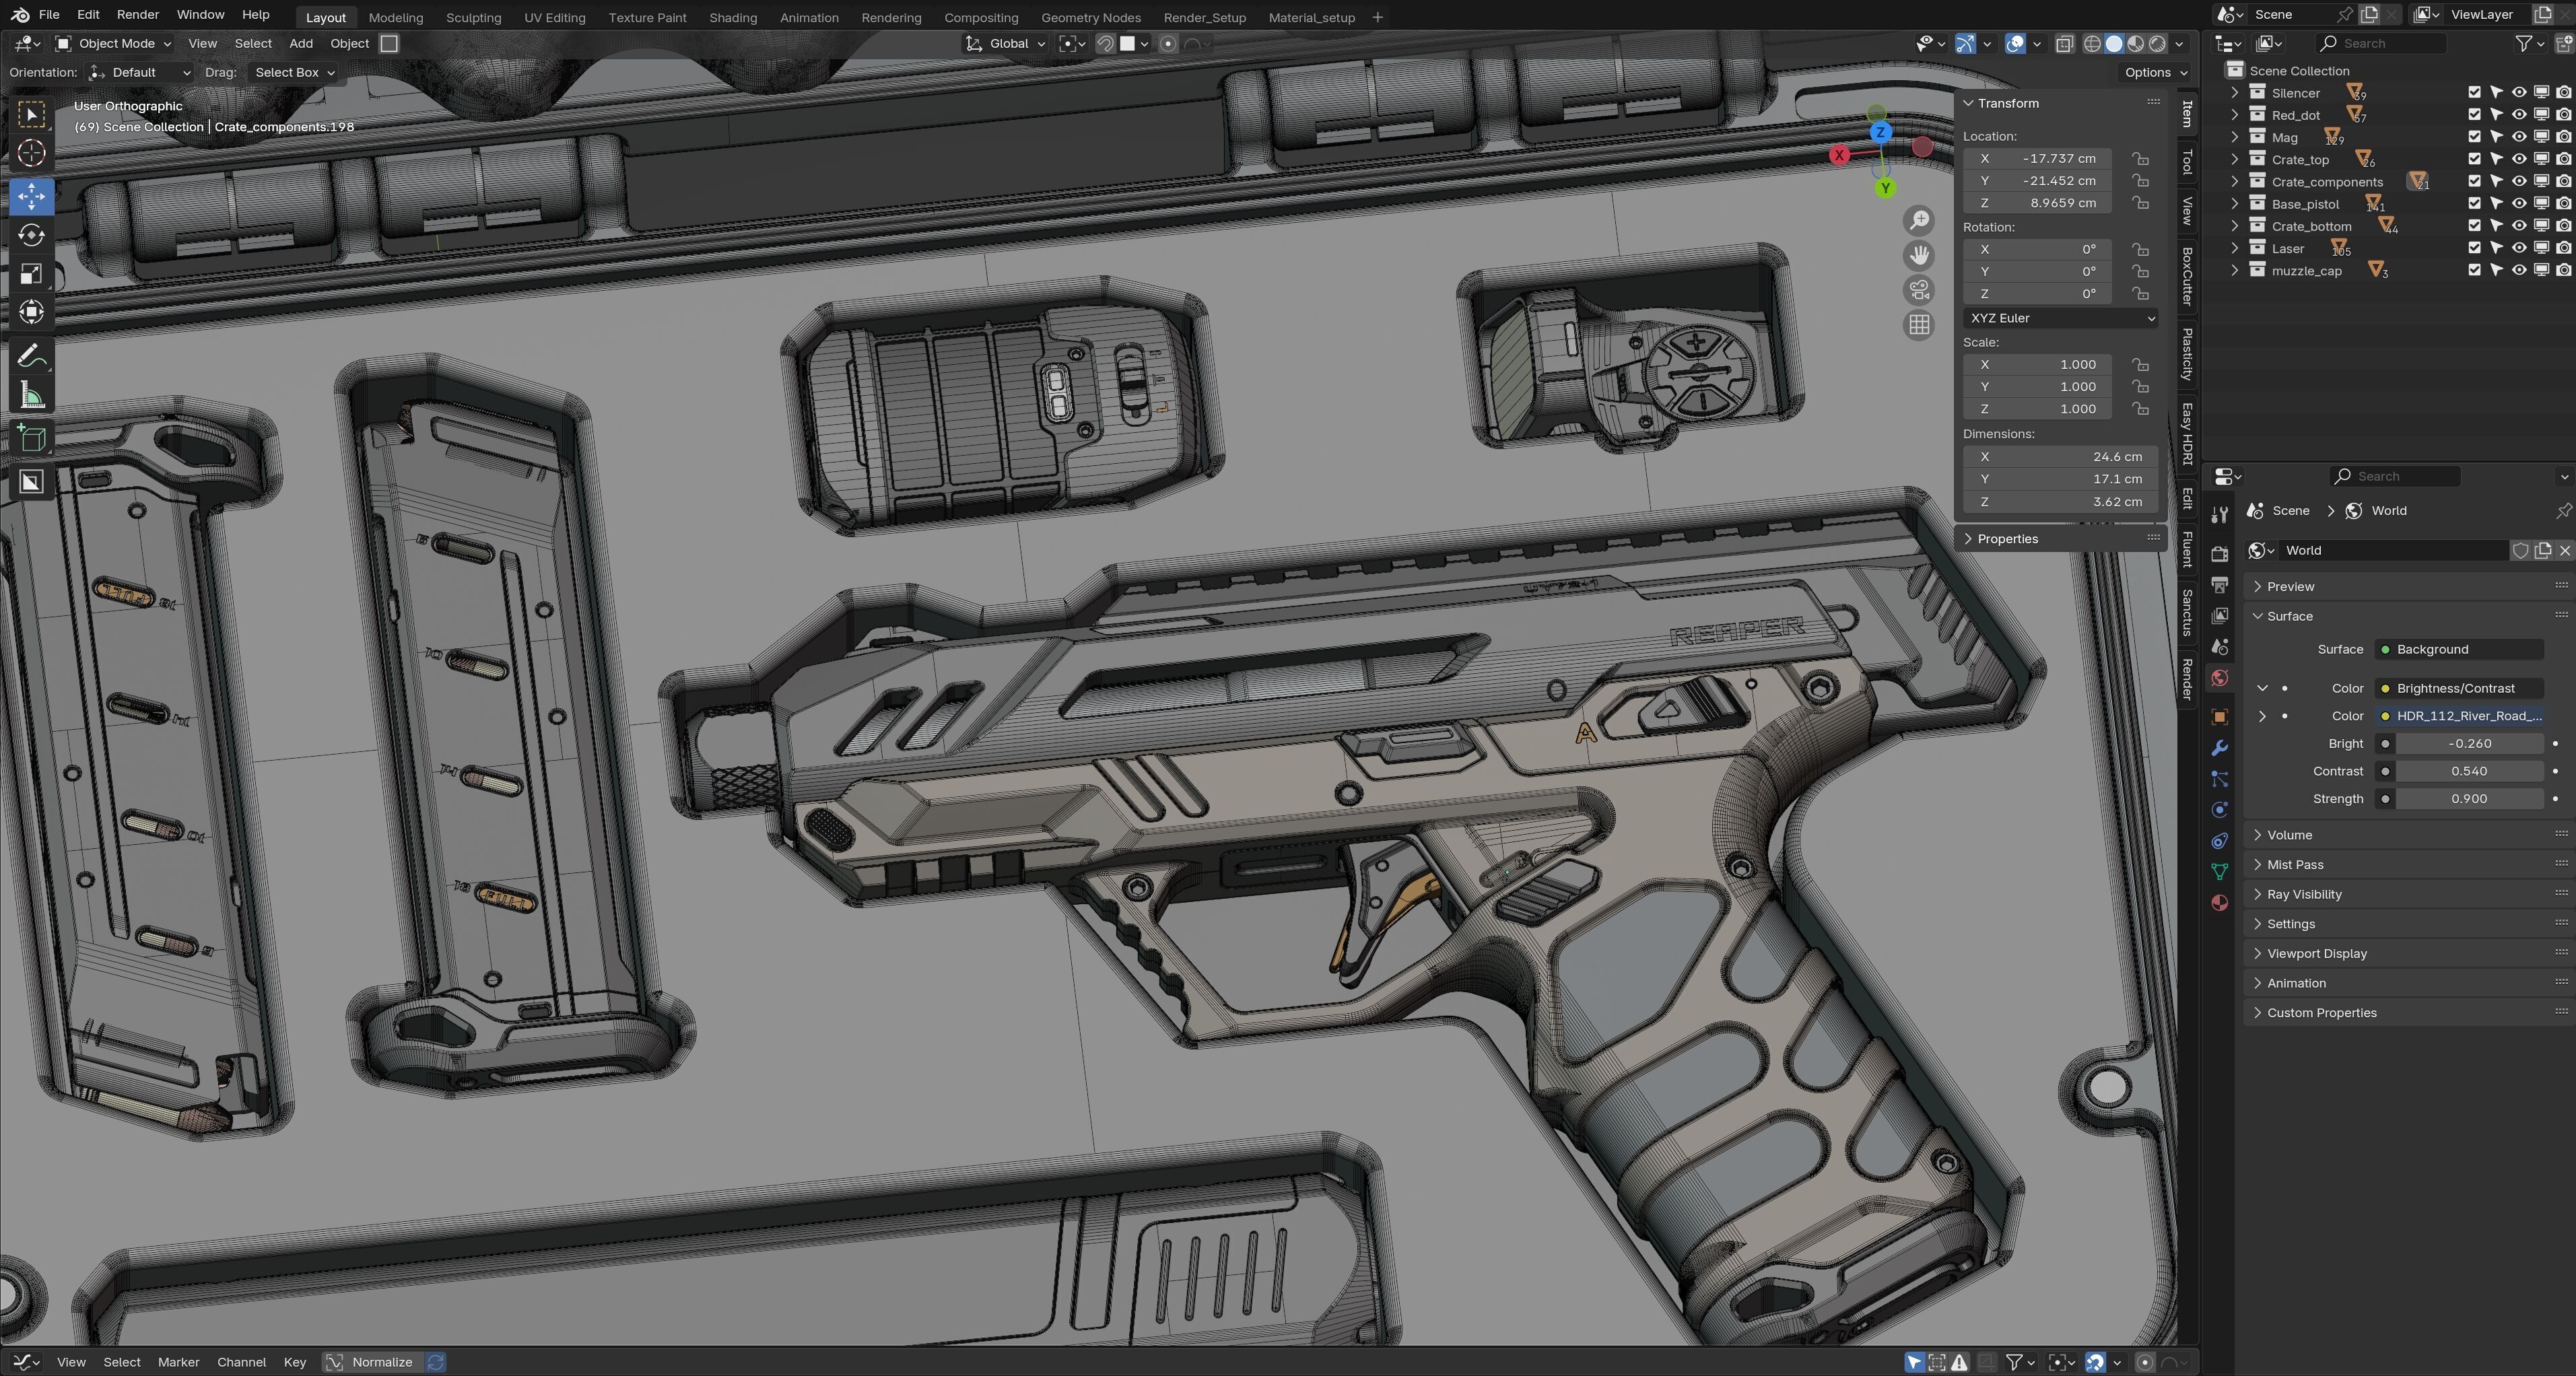
Task: Open the Global orientation dropdown
Action: point(1006,43)
